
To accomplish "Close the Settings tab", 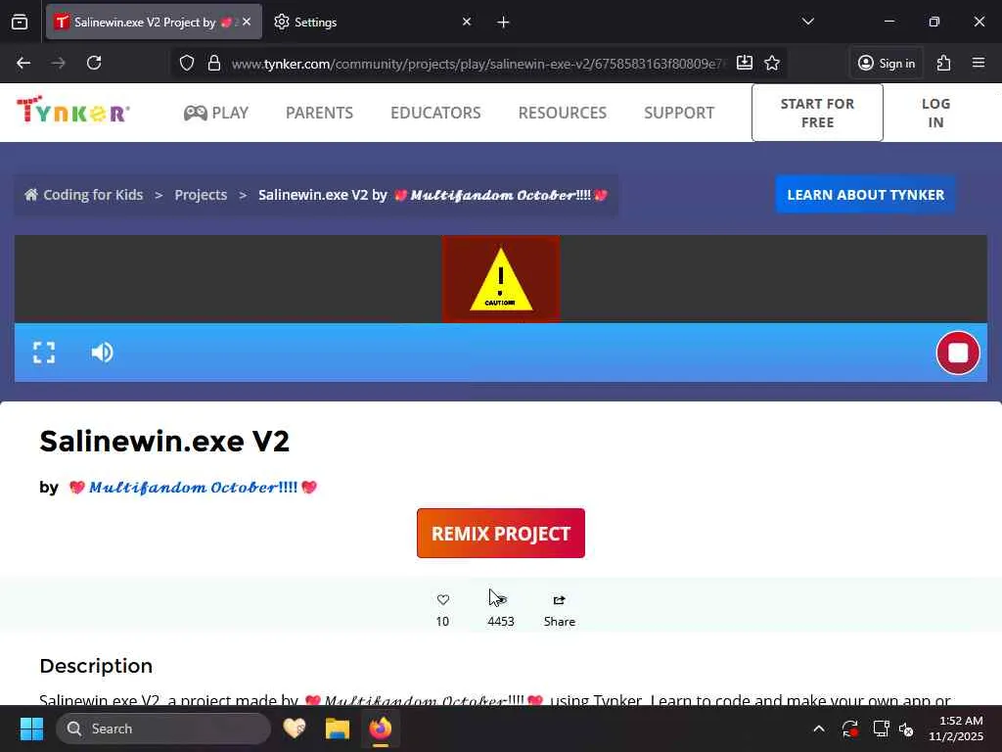I will pos(467,22).
